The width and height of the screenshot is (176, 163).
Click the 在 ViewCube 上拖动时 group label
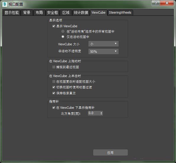point(65,61)
